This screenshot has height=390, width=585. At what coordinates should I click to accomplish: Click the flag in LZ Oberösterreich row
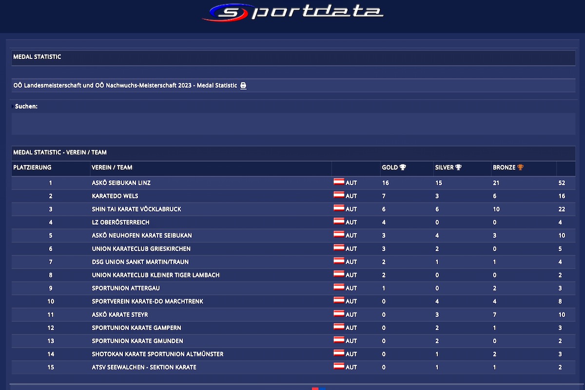[339, 222]
